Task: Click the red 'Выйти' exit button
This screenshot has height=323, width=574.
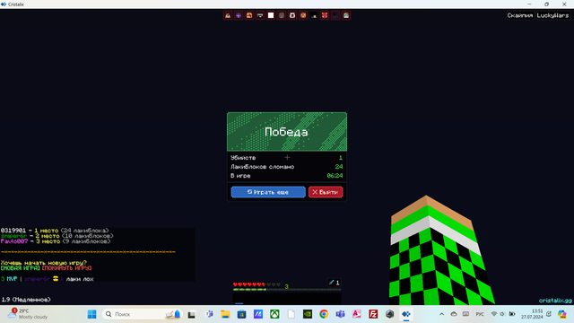Action: tap(326, 192)
